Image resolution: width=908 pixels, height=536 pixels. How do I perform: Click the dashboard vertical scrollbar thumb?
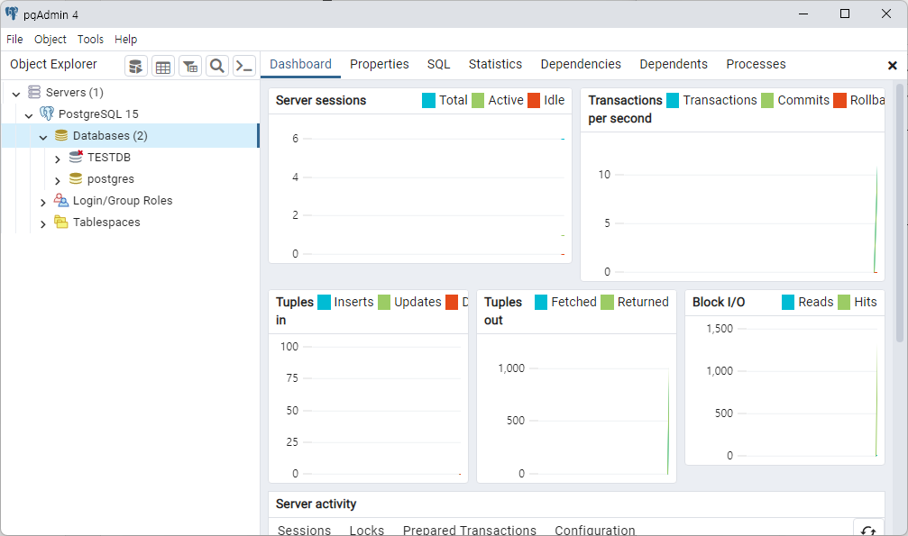pyautogui.click(x=899, y=213)
